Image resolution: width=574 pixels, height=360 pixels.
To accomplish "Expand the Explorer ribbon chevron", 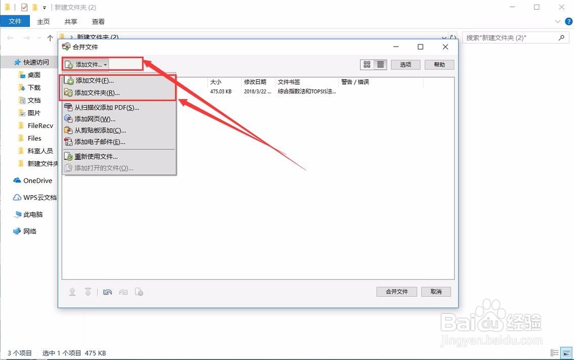I will (x=558, y=22).
